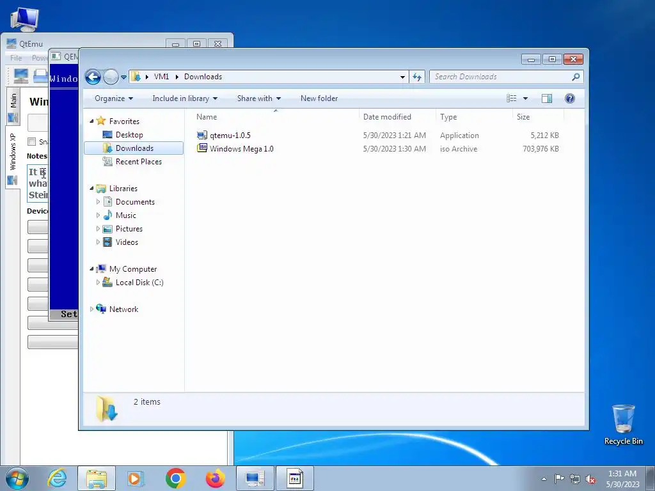The width and height of the screenshot is (655, 491).
Task: Launch Firefox from the taskbar
Action: (x=215, y=478)
